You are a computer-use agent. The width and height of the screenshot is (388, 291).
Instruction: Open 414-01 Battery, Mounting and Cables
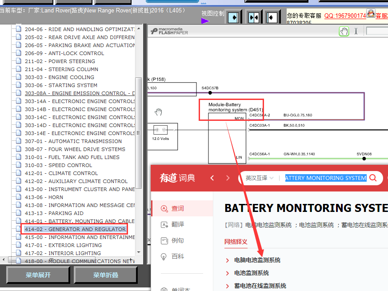tap(80, 221)
